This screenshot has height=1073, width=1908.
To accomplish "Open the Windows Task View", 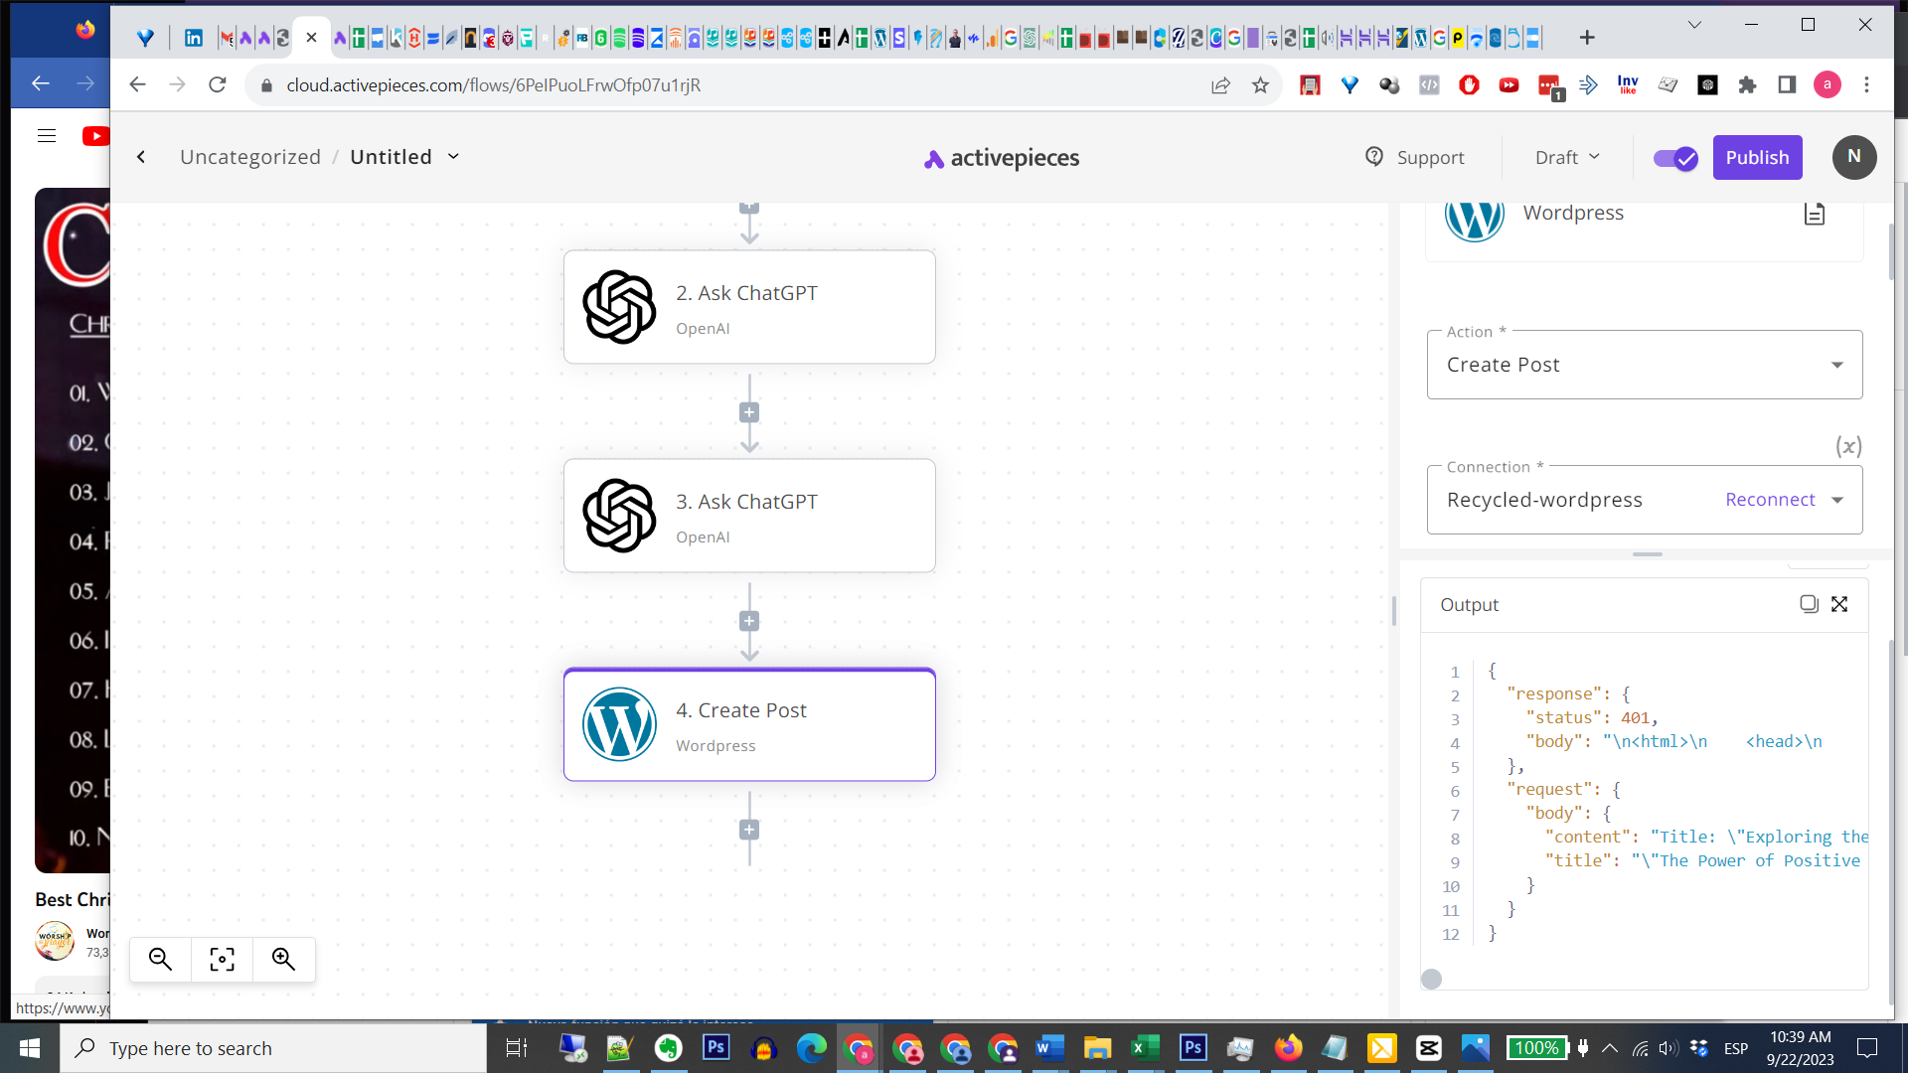I will coord(517,1048).
